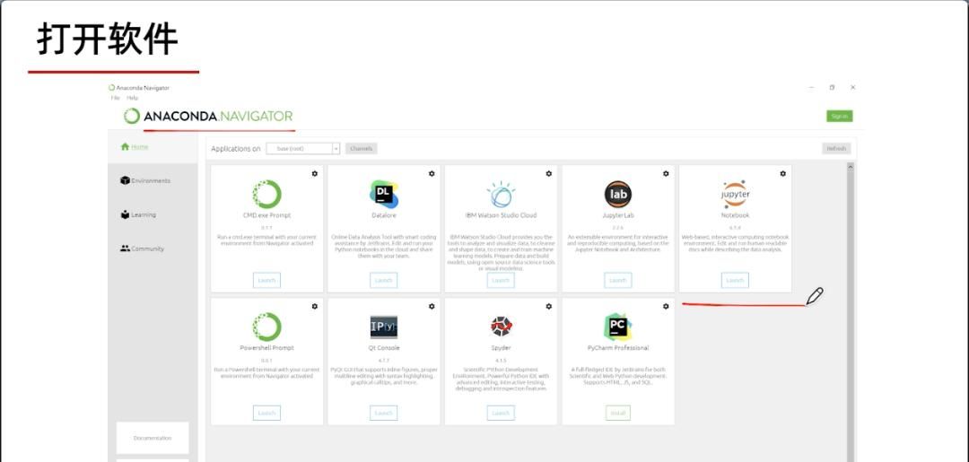Open the gear options on JupyterLab card
The image size is (969, 462).
666,173
